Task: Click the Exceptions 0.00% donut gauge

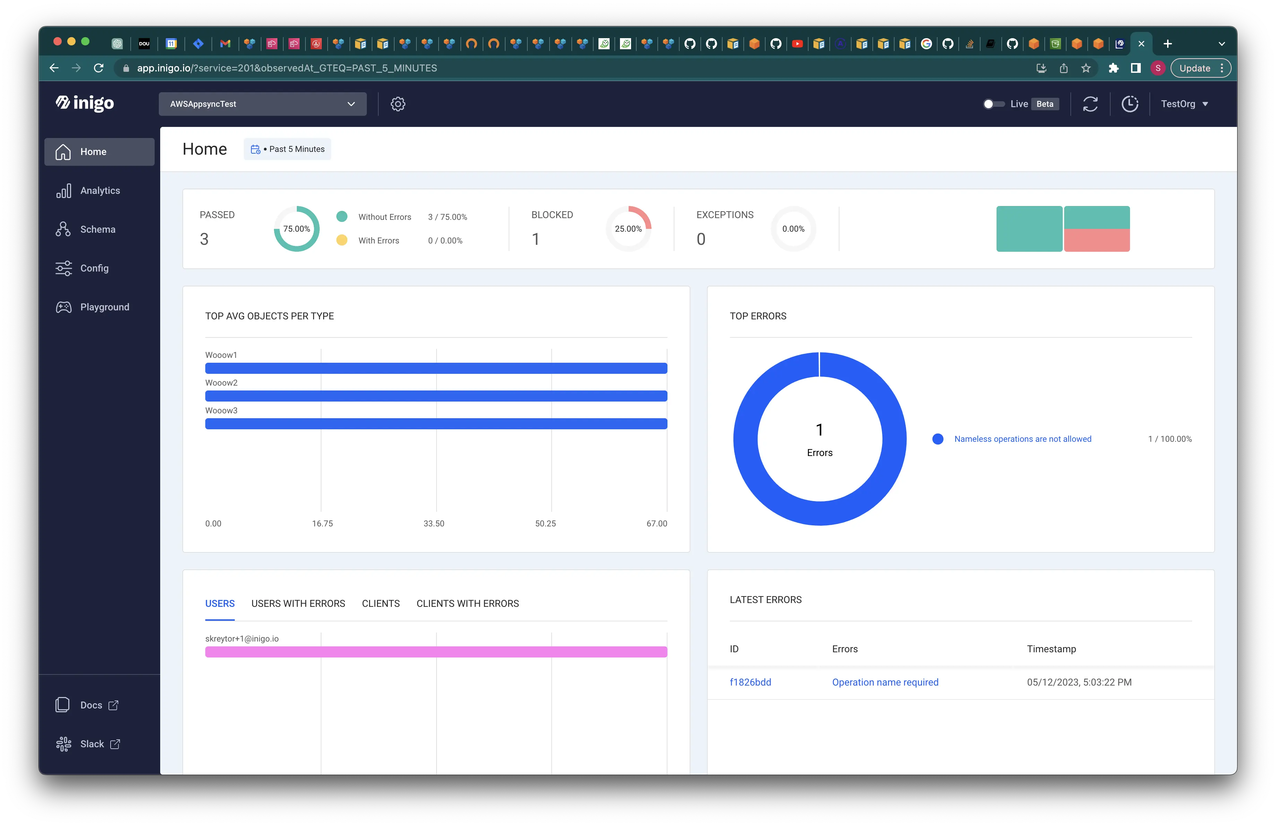Action: point(793,229)
